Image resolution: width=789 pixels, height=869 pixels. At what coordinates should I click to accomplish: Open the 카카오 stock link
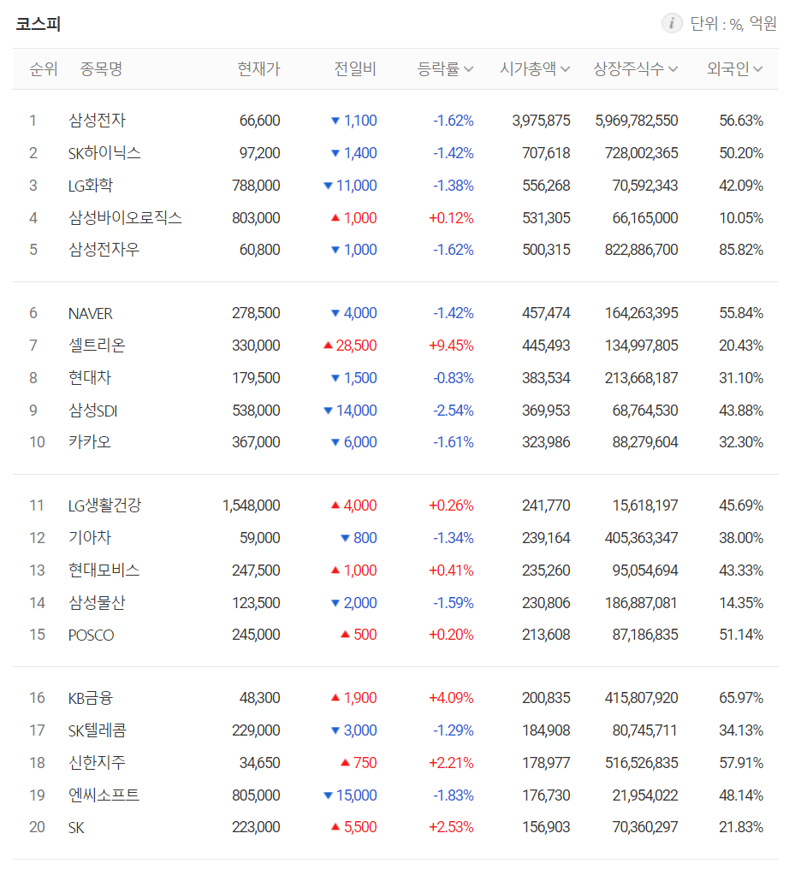[x=90, y=442]
